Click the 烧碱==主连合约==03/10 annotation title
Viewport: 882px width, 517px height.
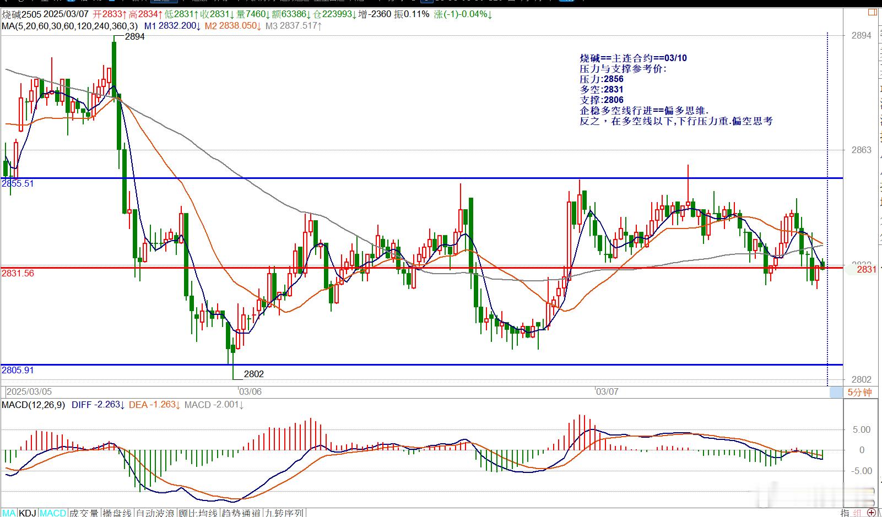(x=633, y=58)
